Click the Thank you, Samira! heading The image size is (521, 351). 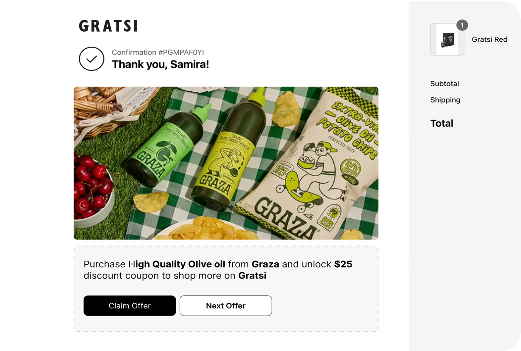161,64
